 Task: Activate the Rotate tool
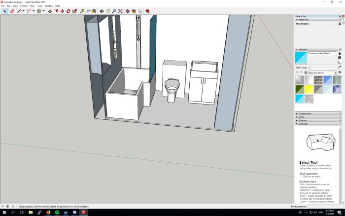69,11
